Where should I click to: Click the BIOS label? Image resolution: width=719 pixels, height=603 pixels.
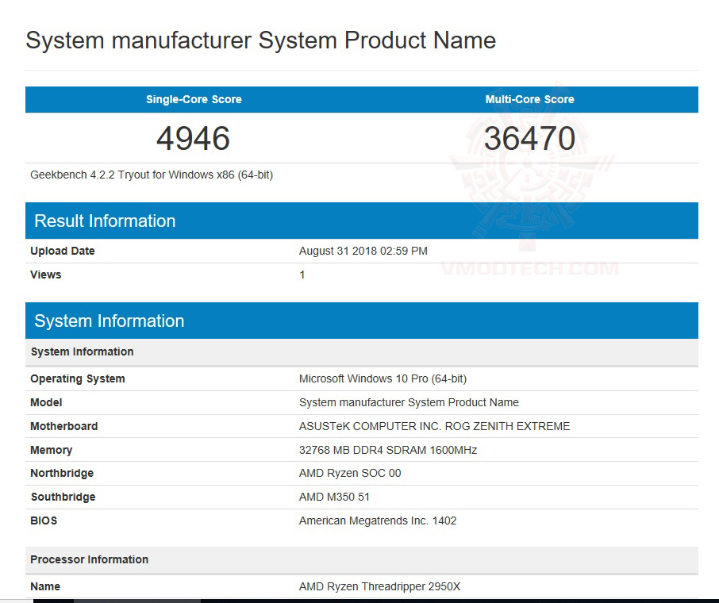(x=44, y=521)
